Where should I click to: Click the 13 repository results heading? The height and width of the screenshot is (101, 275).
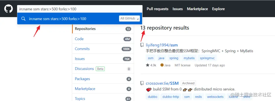[165, 28]
